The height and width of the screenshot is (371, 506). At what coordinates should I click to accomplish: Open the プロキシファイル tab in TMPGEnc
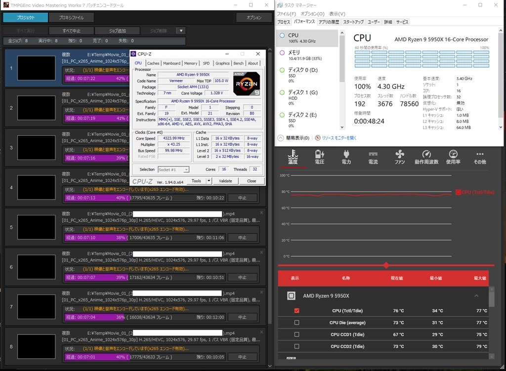71,17
